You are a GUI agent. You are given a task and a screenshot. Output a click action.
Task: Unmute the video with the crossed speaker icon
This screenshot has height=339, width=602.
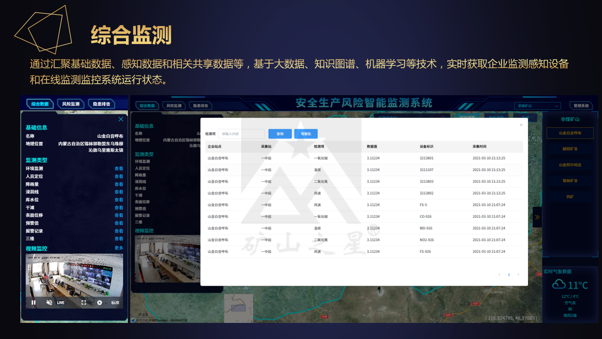click(49, 303)
